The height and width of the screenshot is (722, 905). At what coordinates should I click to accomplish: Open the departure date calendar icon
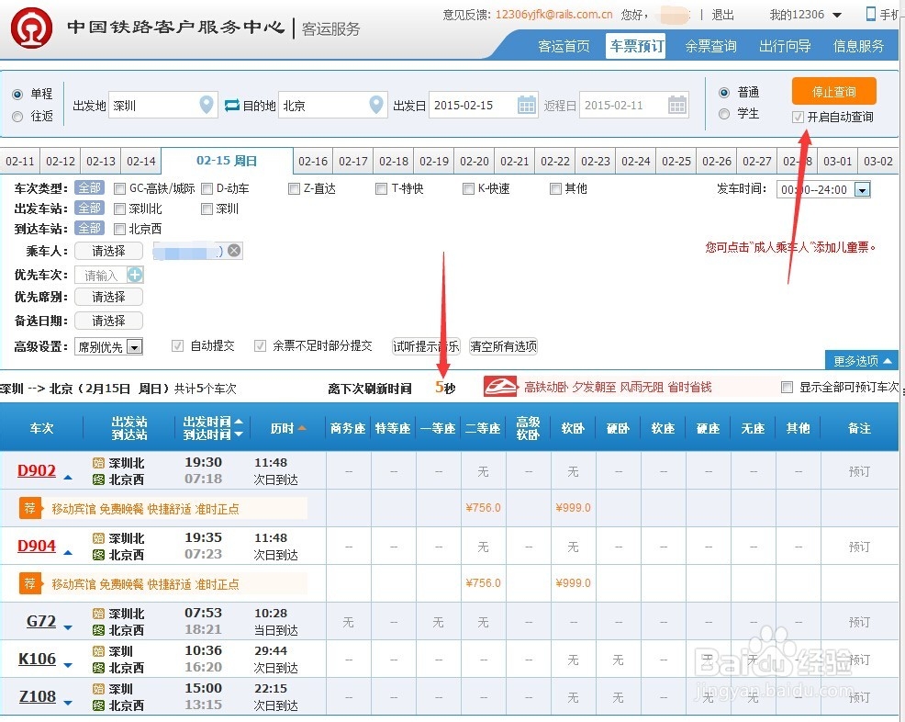526,105
